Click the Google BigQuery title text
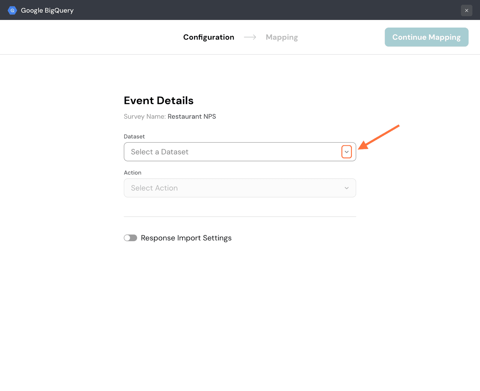This screenshot has width=480, height=391. click(x=47, y=10)
